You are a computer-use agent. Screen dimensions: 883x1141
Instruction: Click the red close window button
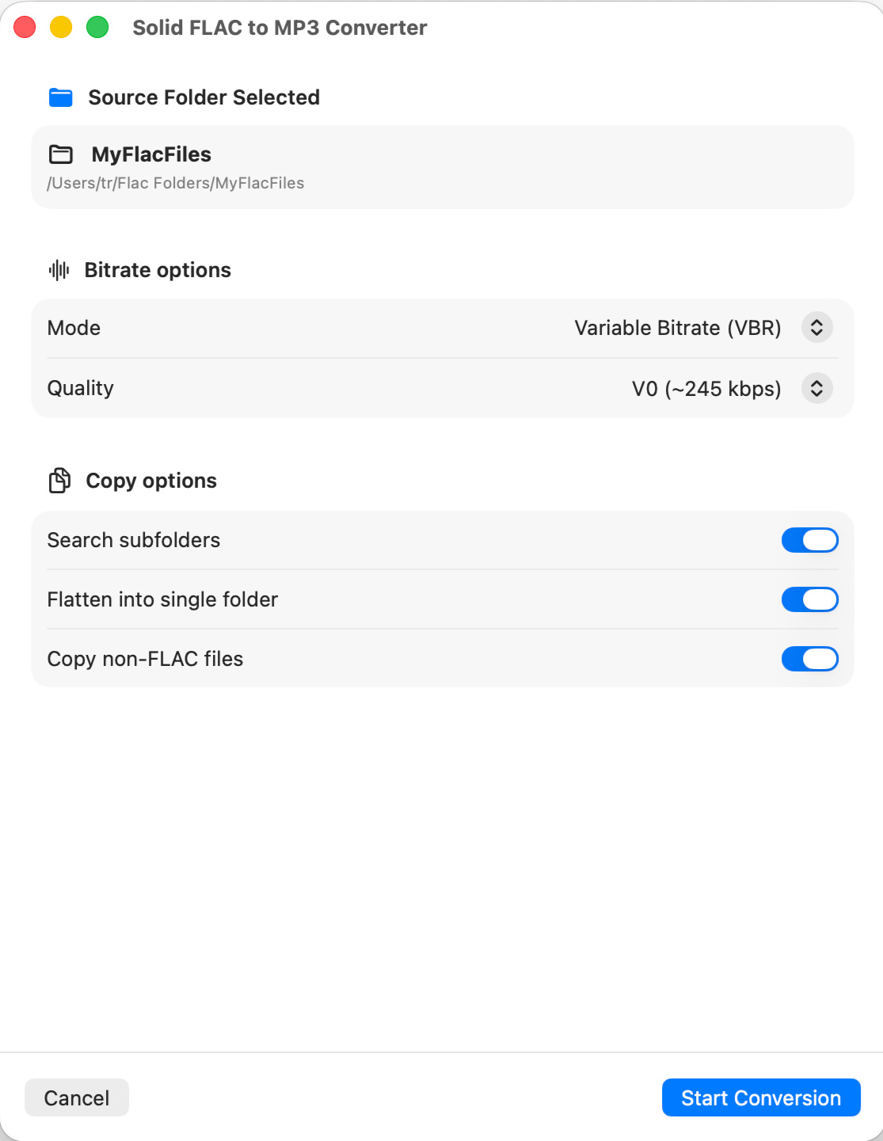coord(25,27)
